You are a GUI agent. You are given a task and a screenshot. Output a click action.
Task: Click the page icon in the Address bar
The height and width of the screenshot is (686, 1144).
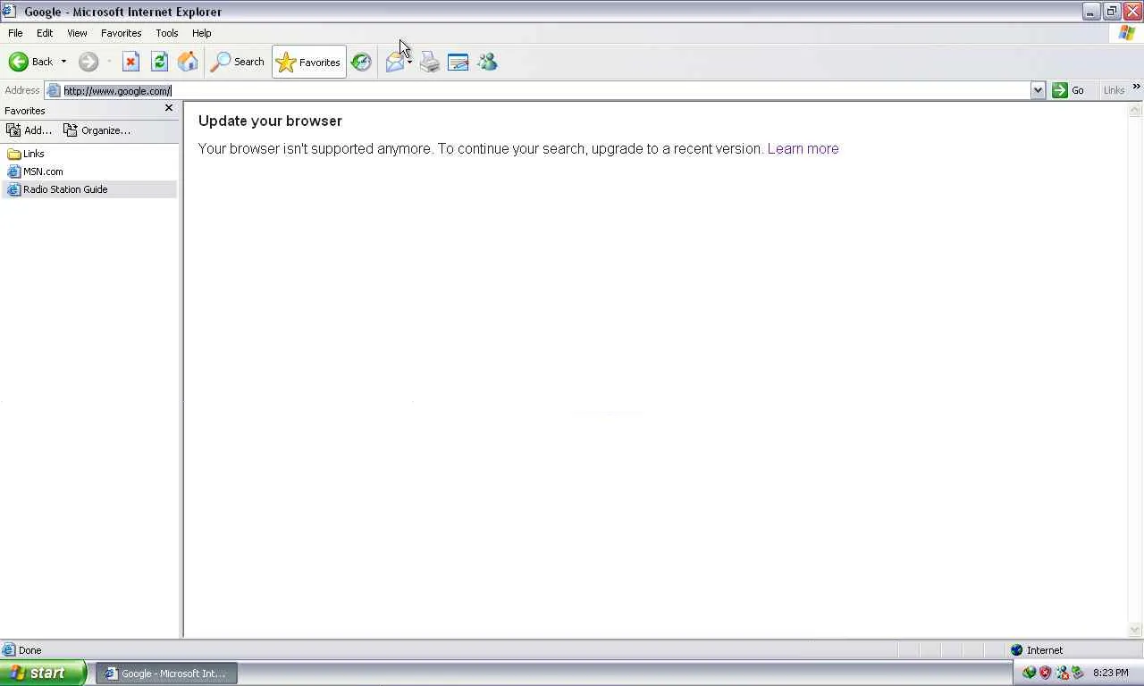54,90
